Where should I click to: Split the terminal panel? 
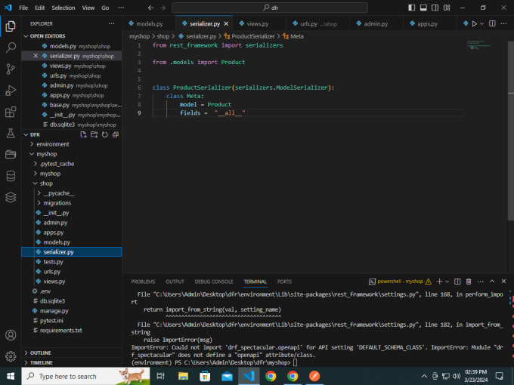click(x=457, y=282)
